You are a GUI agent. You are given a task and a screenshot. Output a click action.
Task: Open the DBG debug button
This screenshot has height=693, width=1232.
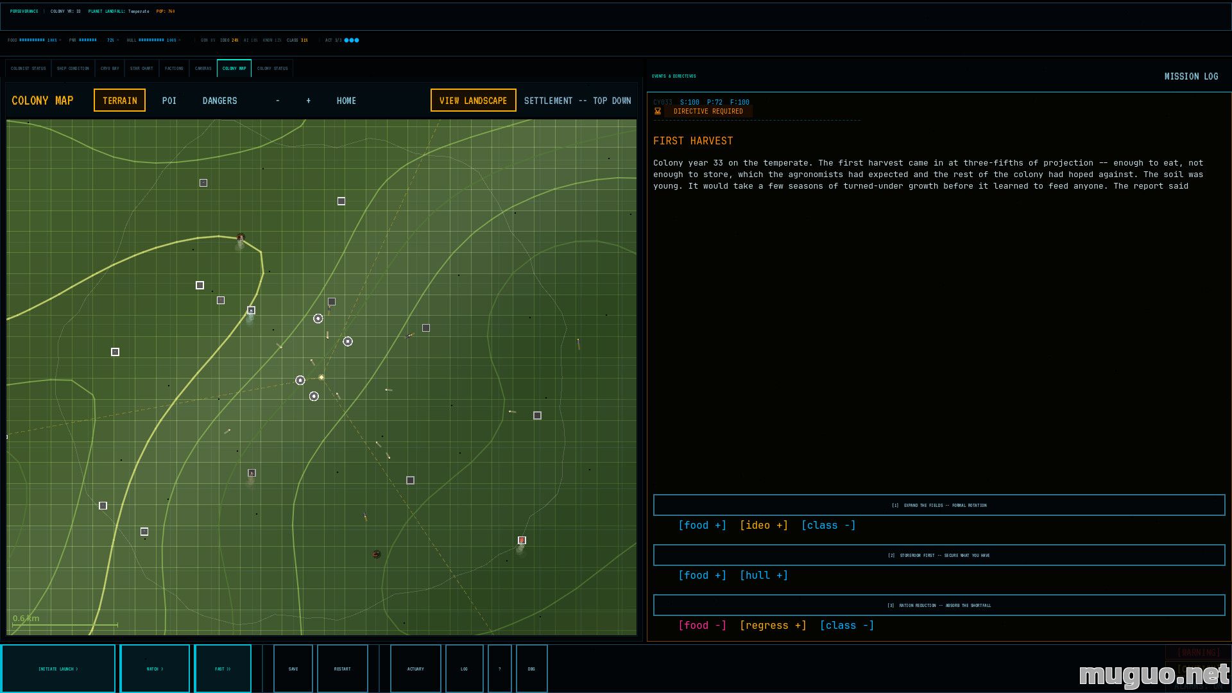point(532,669)
